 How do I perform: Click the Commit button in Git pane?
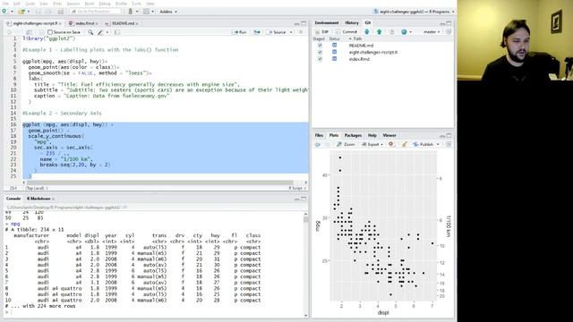tap(346, 32)
